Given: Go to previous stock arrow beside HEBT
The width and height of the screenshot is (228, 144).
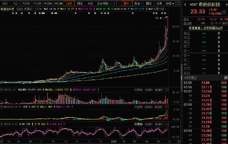Looking at the screenshot, I should coord(185,5).
